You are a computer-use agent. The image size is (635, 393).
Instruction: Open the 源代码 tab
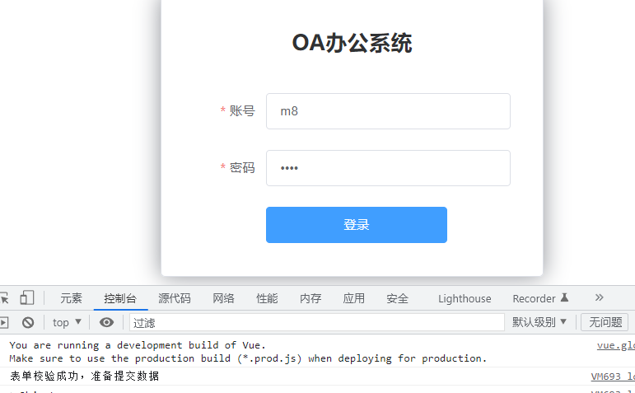tap(175, 298)
